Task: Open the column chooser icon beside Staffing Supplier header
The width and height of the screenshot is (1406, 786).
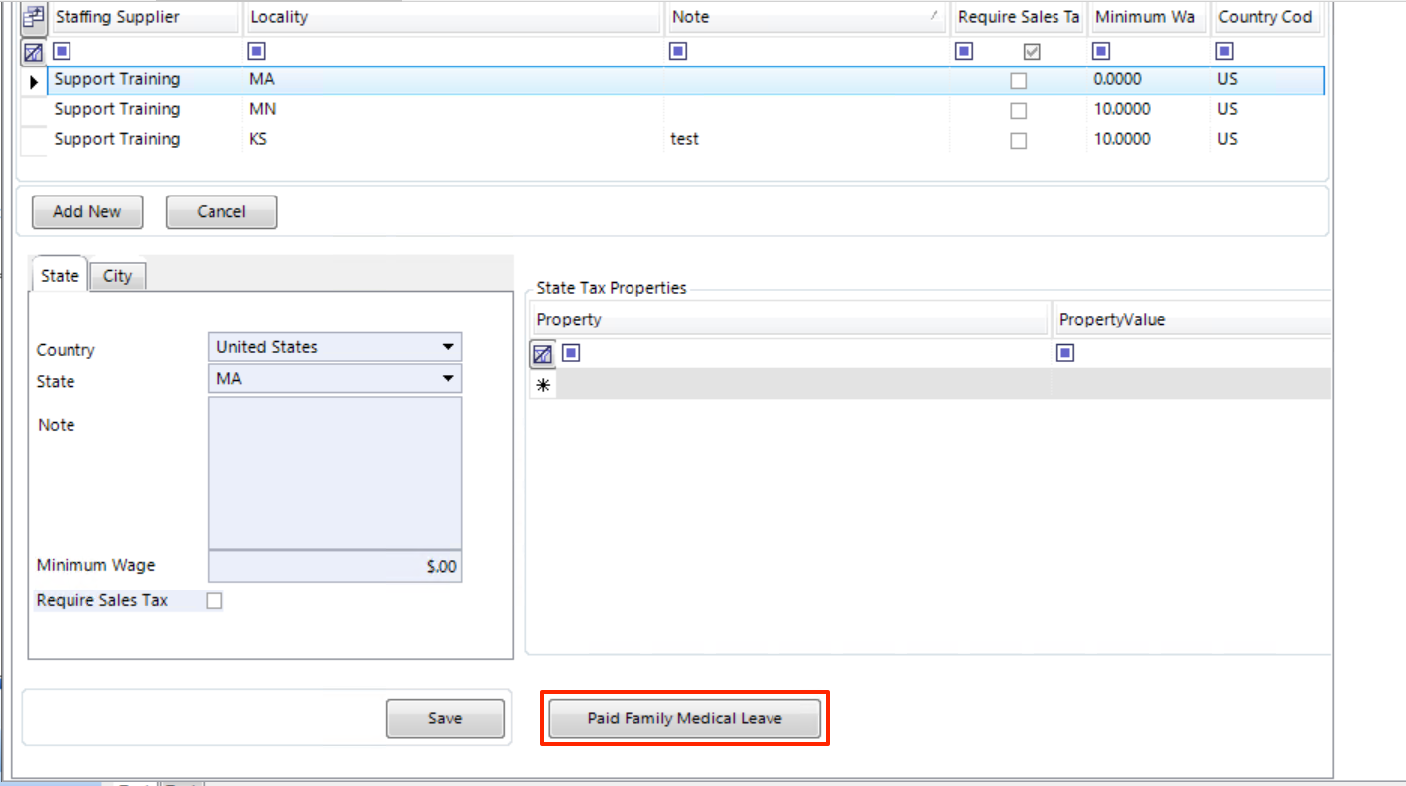Action: (34, 17)
